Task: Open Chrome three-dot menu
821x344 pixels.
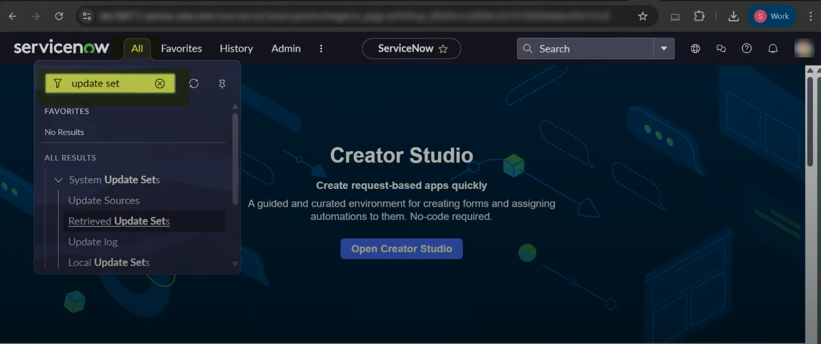Action: click(811, 16)
